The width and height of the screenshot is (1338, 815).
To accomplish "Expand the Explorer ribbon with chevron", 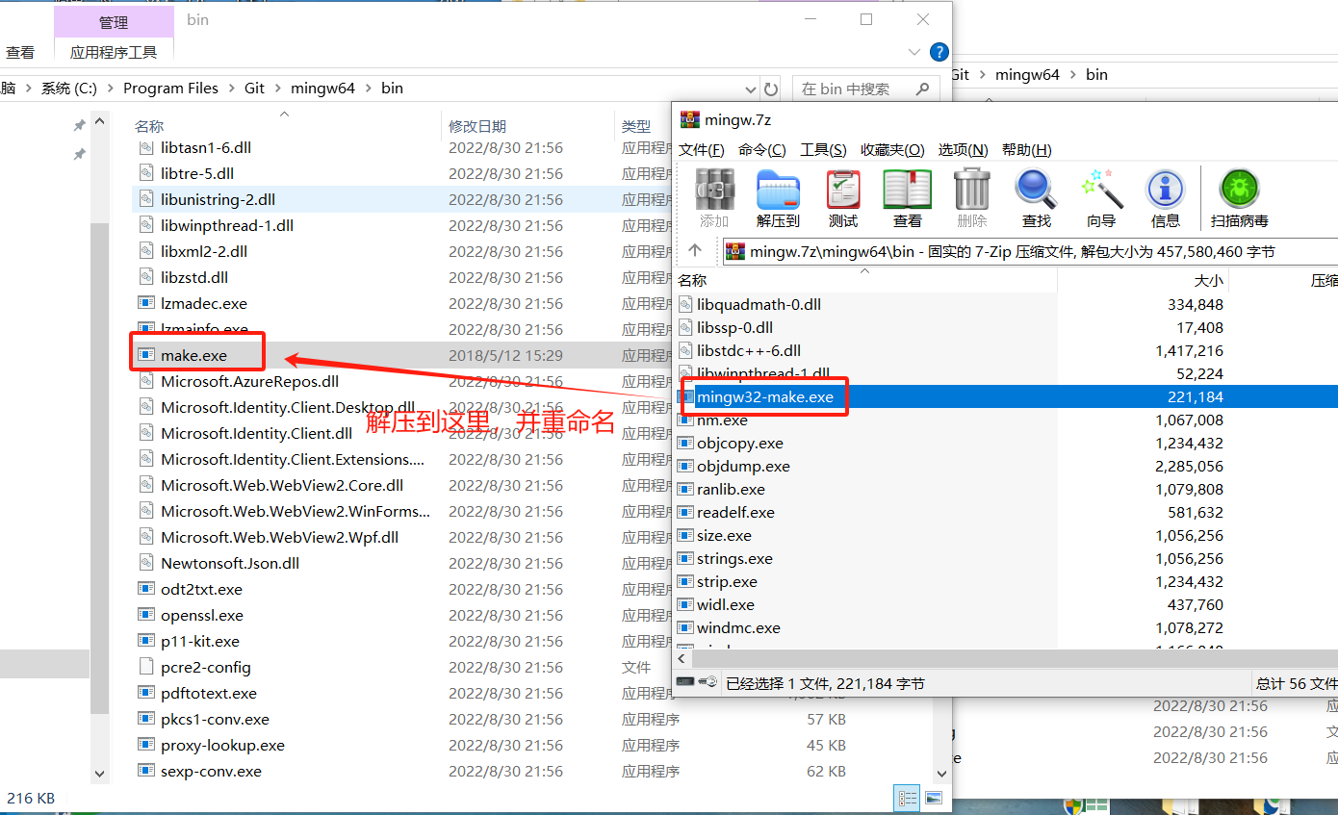I will point(913,52).
